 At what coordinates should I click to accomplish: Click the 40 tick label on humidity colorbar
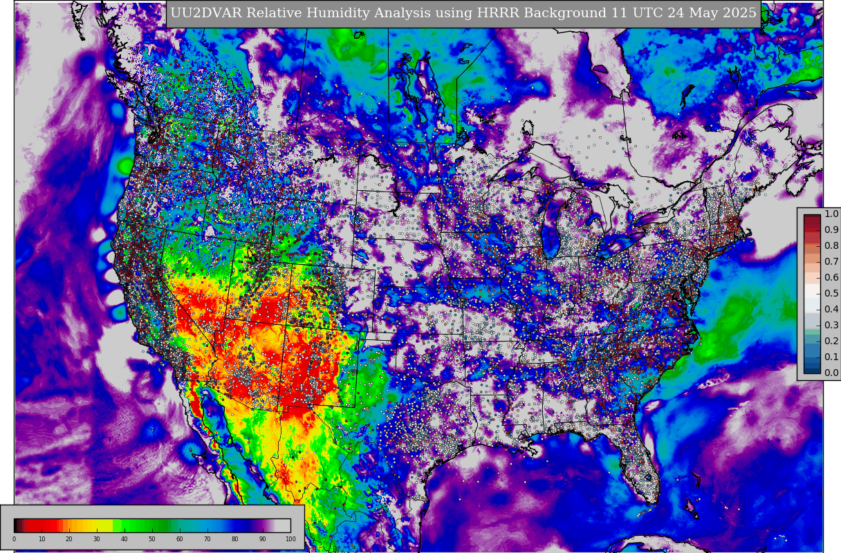(x=124, y=538)
